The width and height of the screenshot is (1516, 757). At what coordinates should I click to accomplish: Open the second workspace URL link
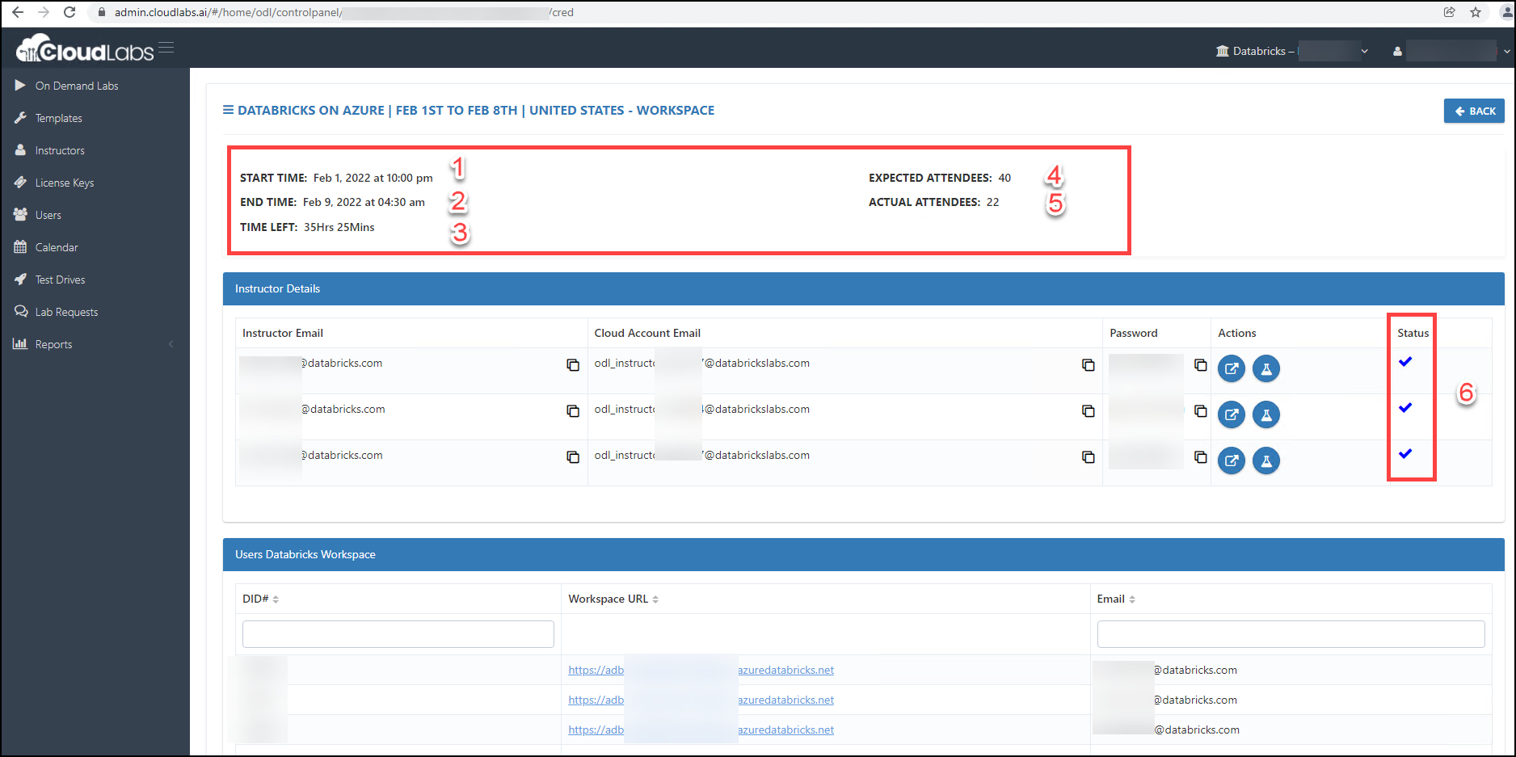(701, 700)
